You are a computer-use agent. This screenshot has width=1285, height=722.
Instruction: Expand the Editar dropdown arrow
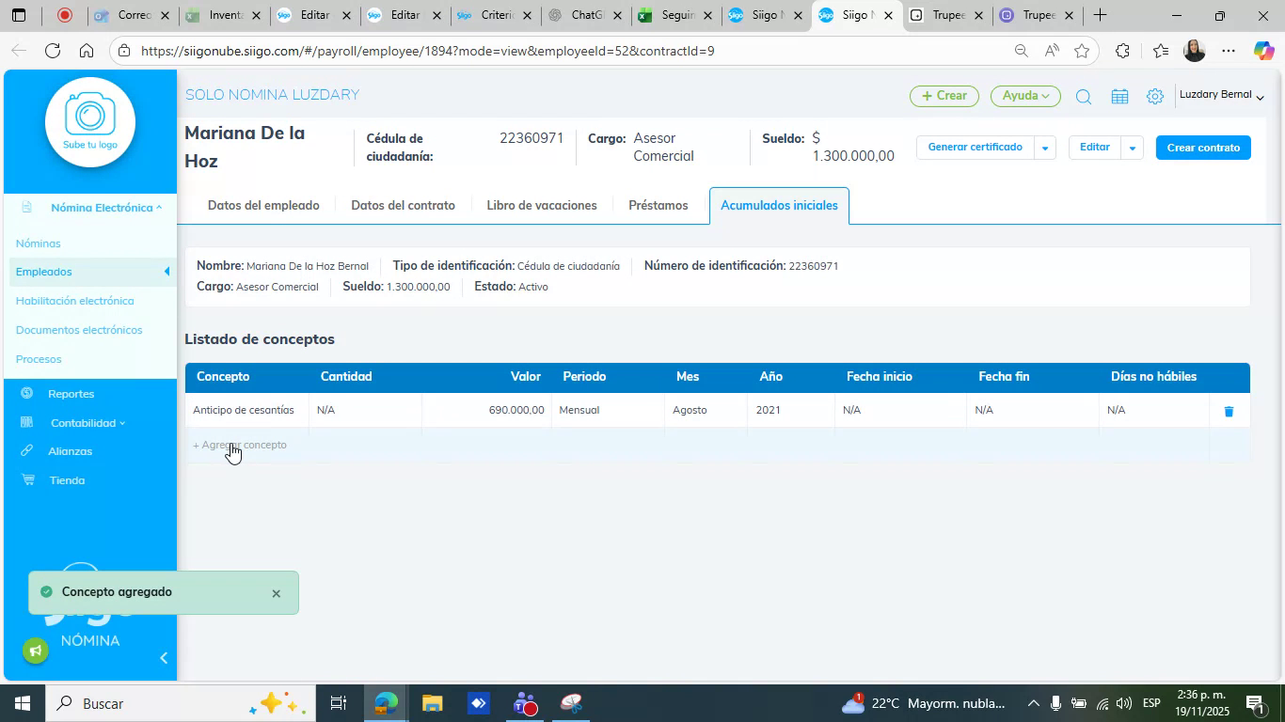1133,148
